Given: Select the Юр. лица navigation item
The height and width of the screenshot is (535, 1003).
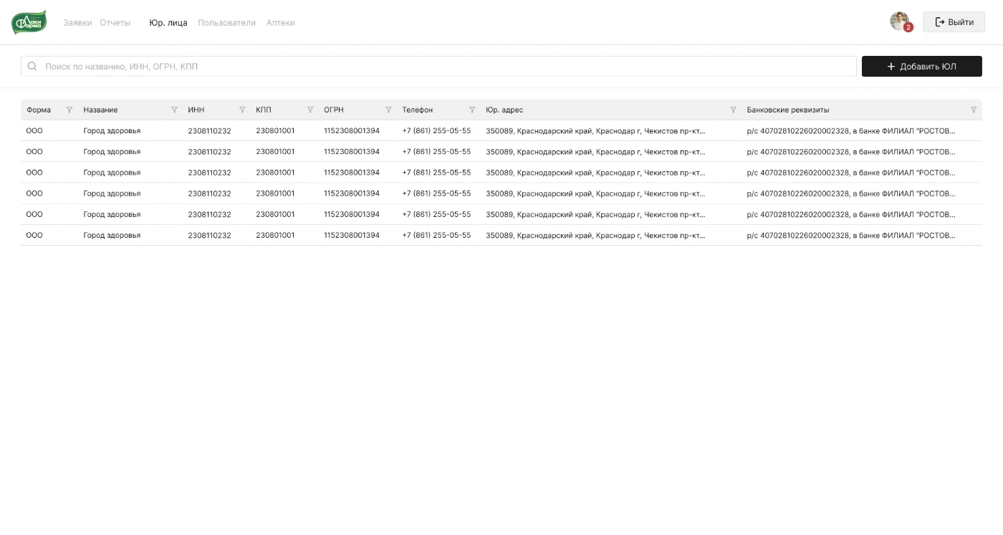Looking at the screenshot, I should point(168,23).
